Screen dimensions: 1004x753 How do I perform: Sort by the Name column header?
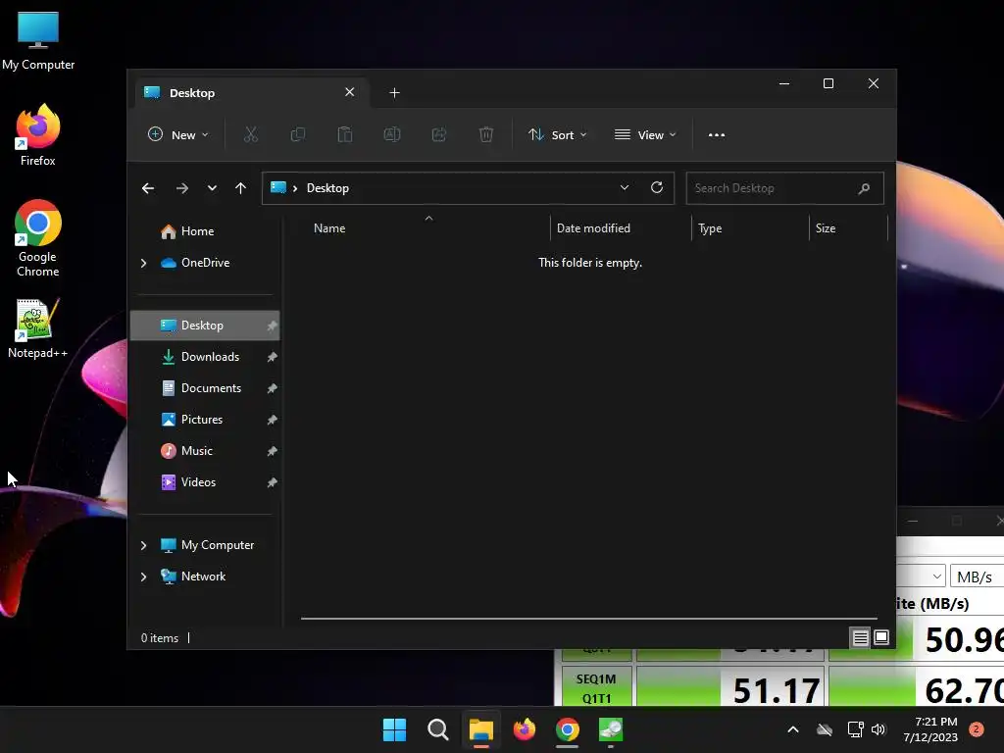(427, 227)
